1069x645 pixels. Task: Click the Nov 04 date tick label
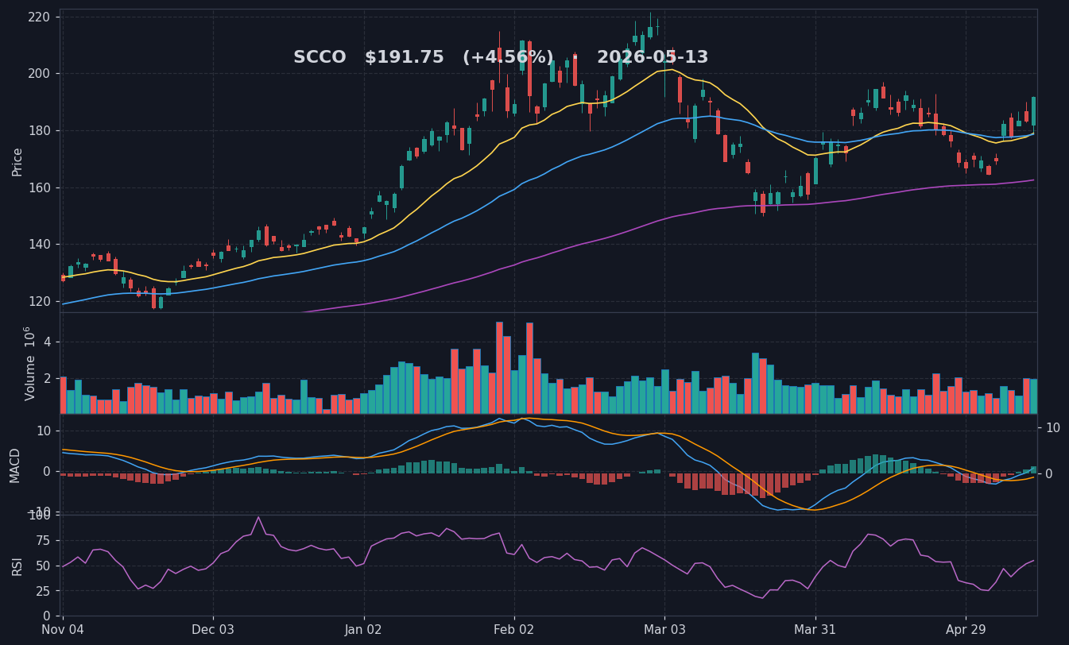pos(62,630)
